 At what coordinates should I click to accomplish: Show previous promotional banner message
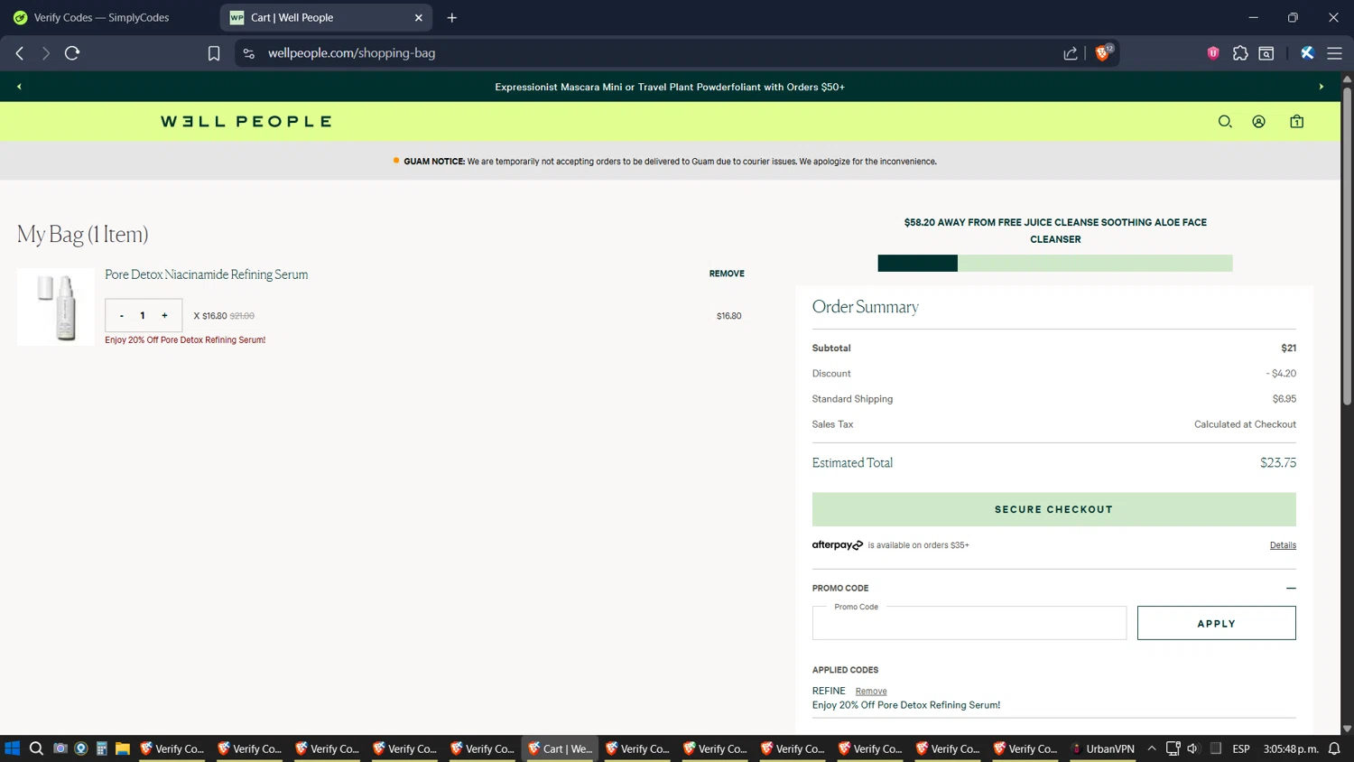point(19,87)
